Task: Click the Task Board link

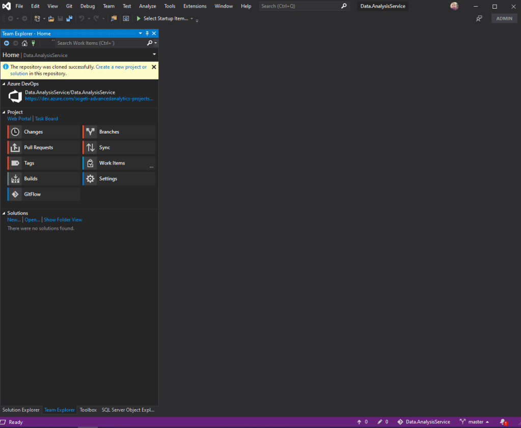Action: pyautogui.click(x=46, y=119)
